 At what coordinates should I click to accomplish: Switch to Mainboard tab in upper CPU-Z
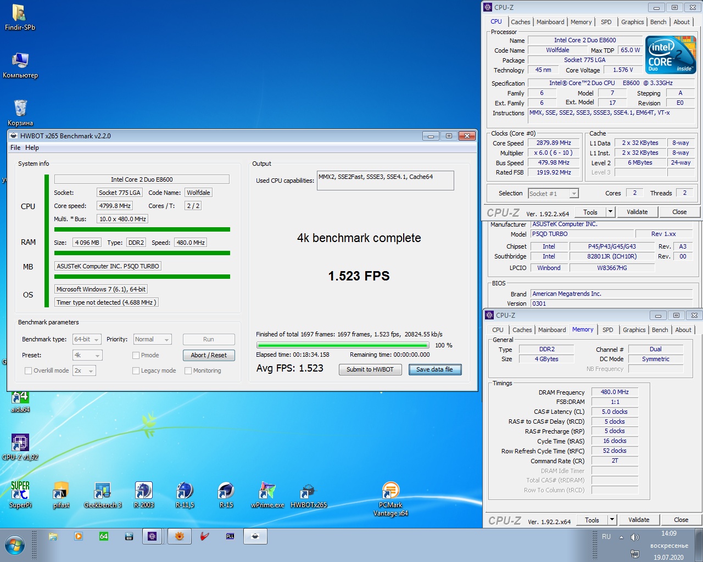click(550, 22)
